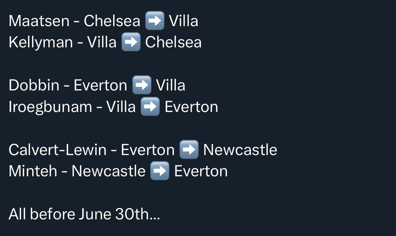
Task: Click Newcastle at end of Calvert-Lewin line
Action: 240,149
